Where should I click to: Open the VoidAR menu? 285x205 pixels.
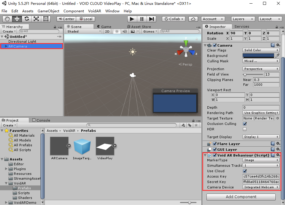[x=94, y=11]
